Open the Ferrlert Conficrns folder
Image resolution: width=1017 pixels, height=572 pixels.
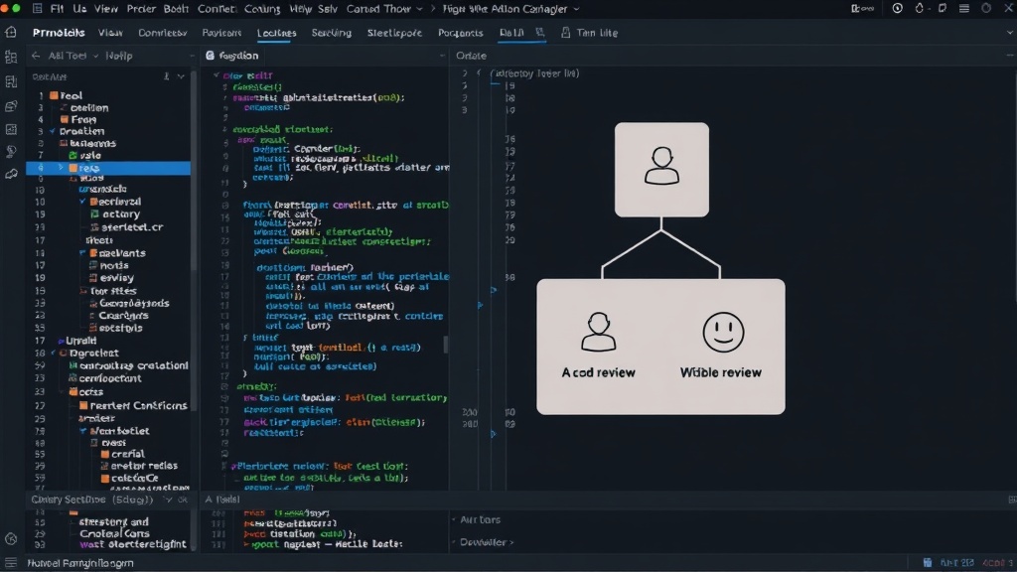[x=134, y=405]
